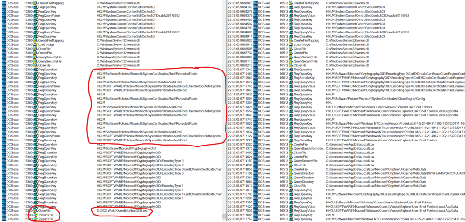Select the EncodingType 0\CertDllVerifyCertificateChain path

159,169
